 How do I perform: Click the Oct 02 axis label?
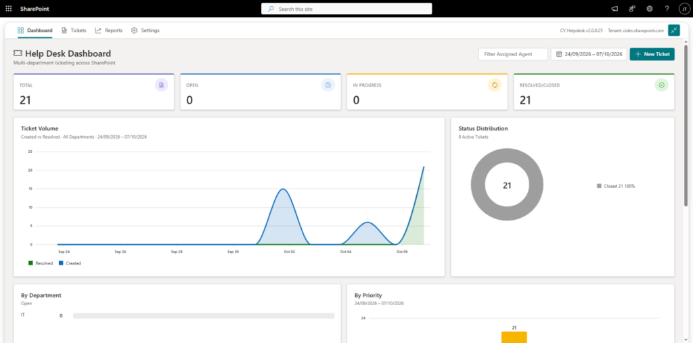click(289, 252)
